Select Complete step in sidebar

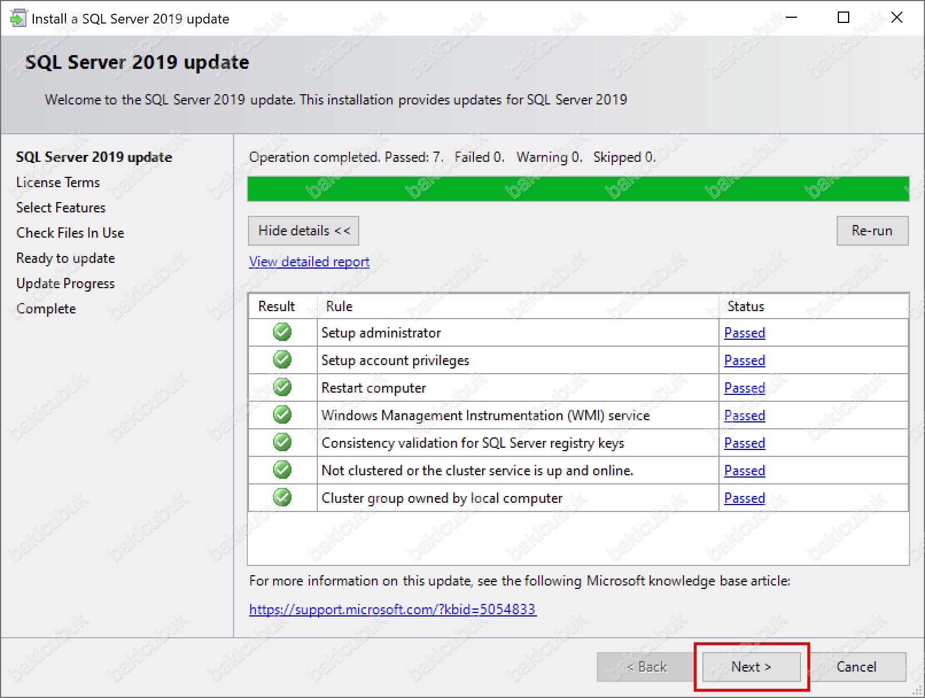[x=46, y=309]
